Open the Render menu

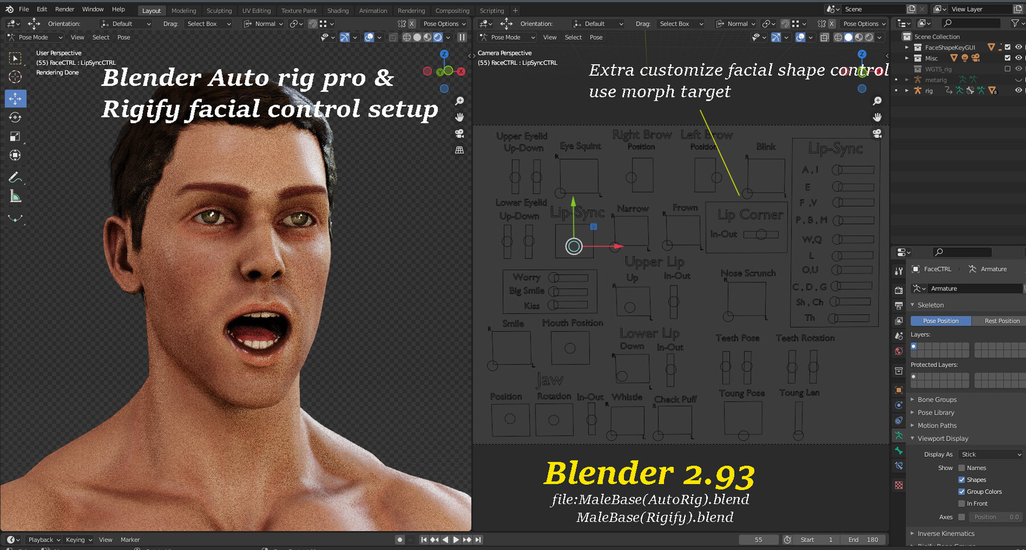pos(64,9)
